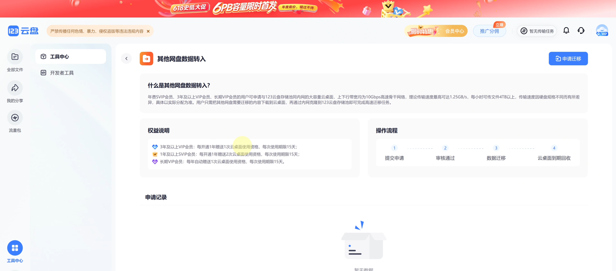Screen dimensions: 616x271
Task: Click the 123云盘 logo
Action: point(23,31)
